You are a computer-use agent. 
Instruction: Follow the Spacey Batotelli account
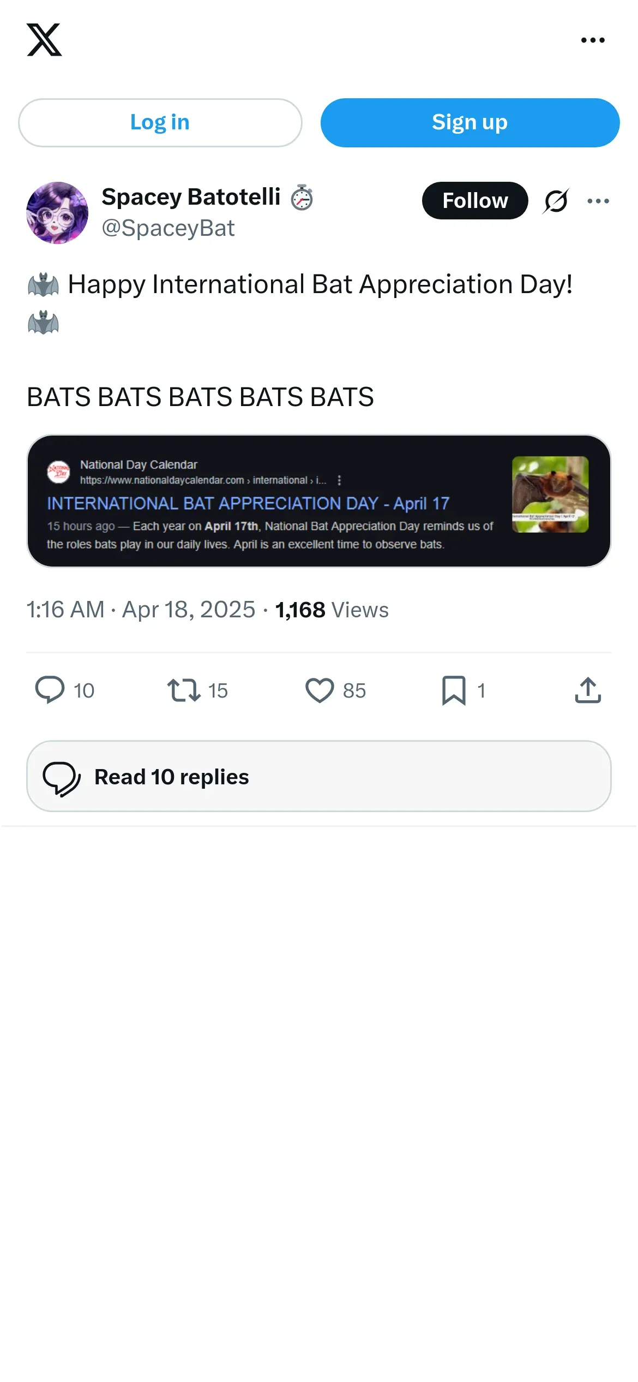474,201
